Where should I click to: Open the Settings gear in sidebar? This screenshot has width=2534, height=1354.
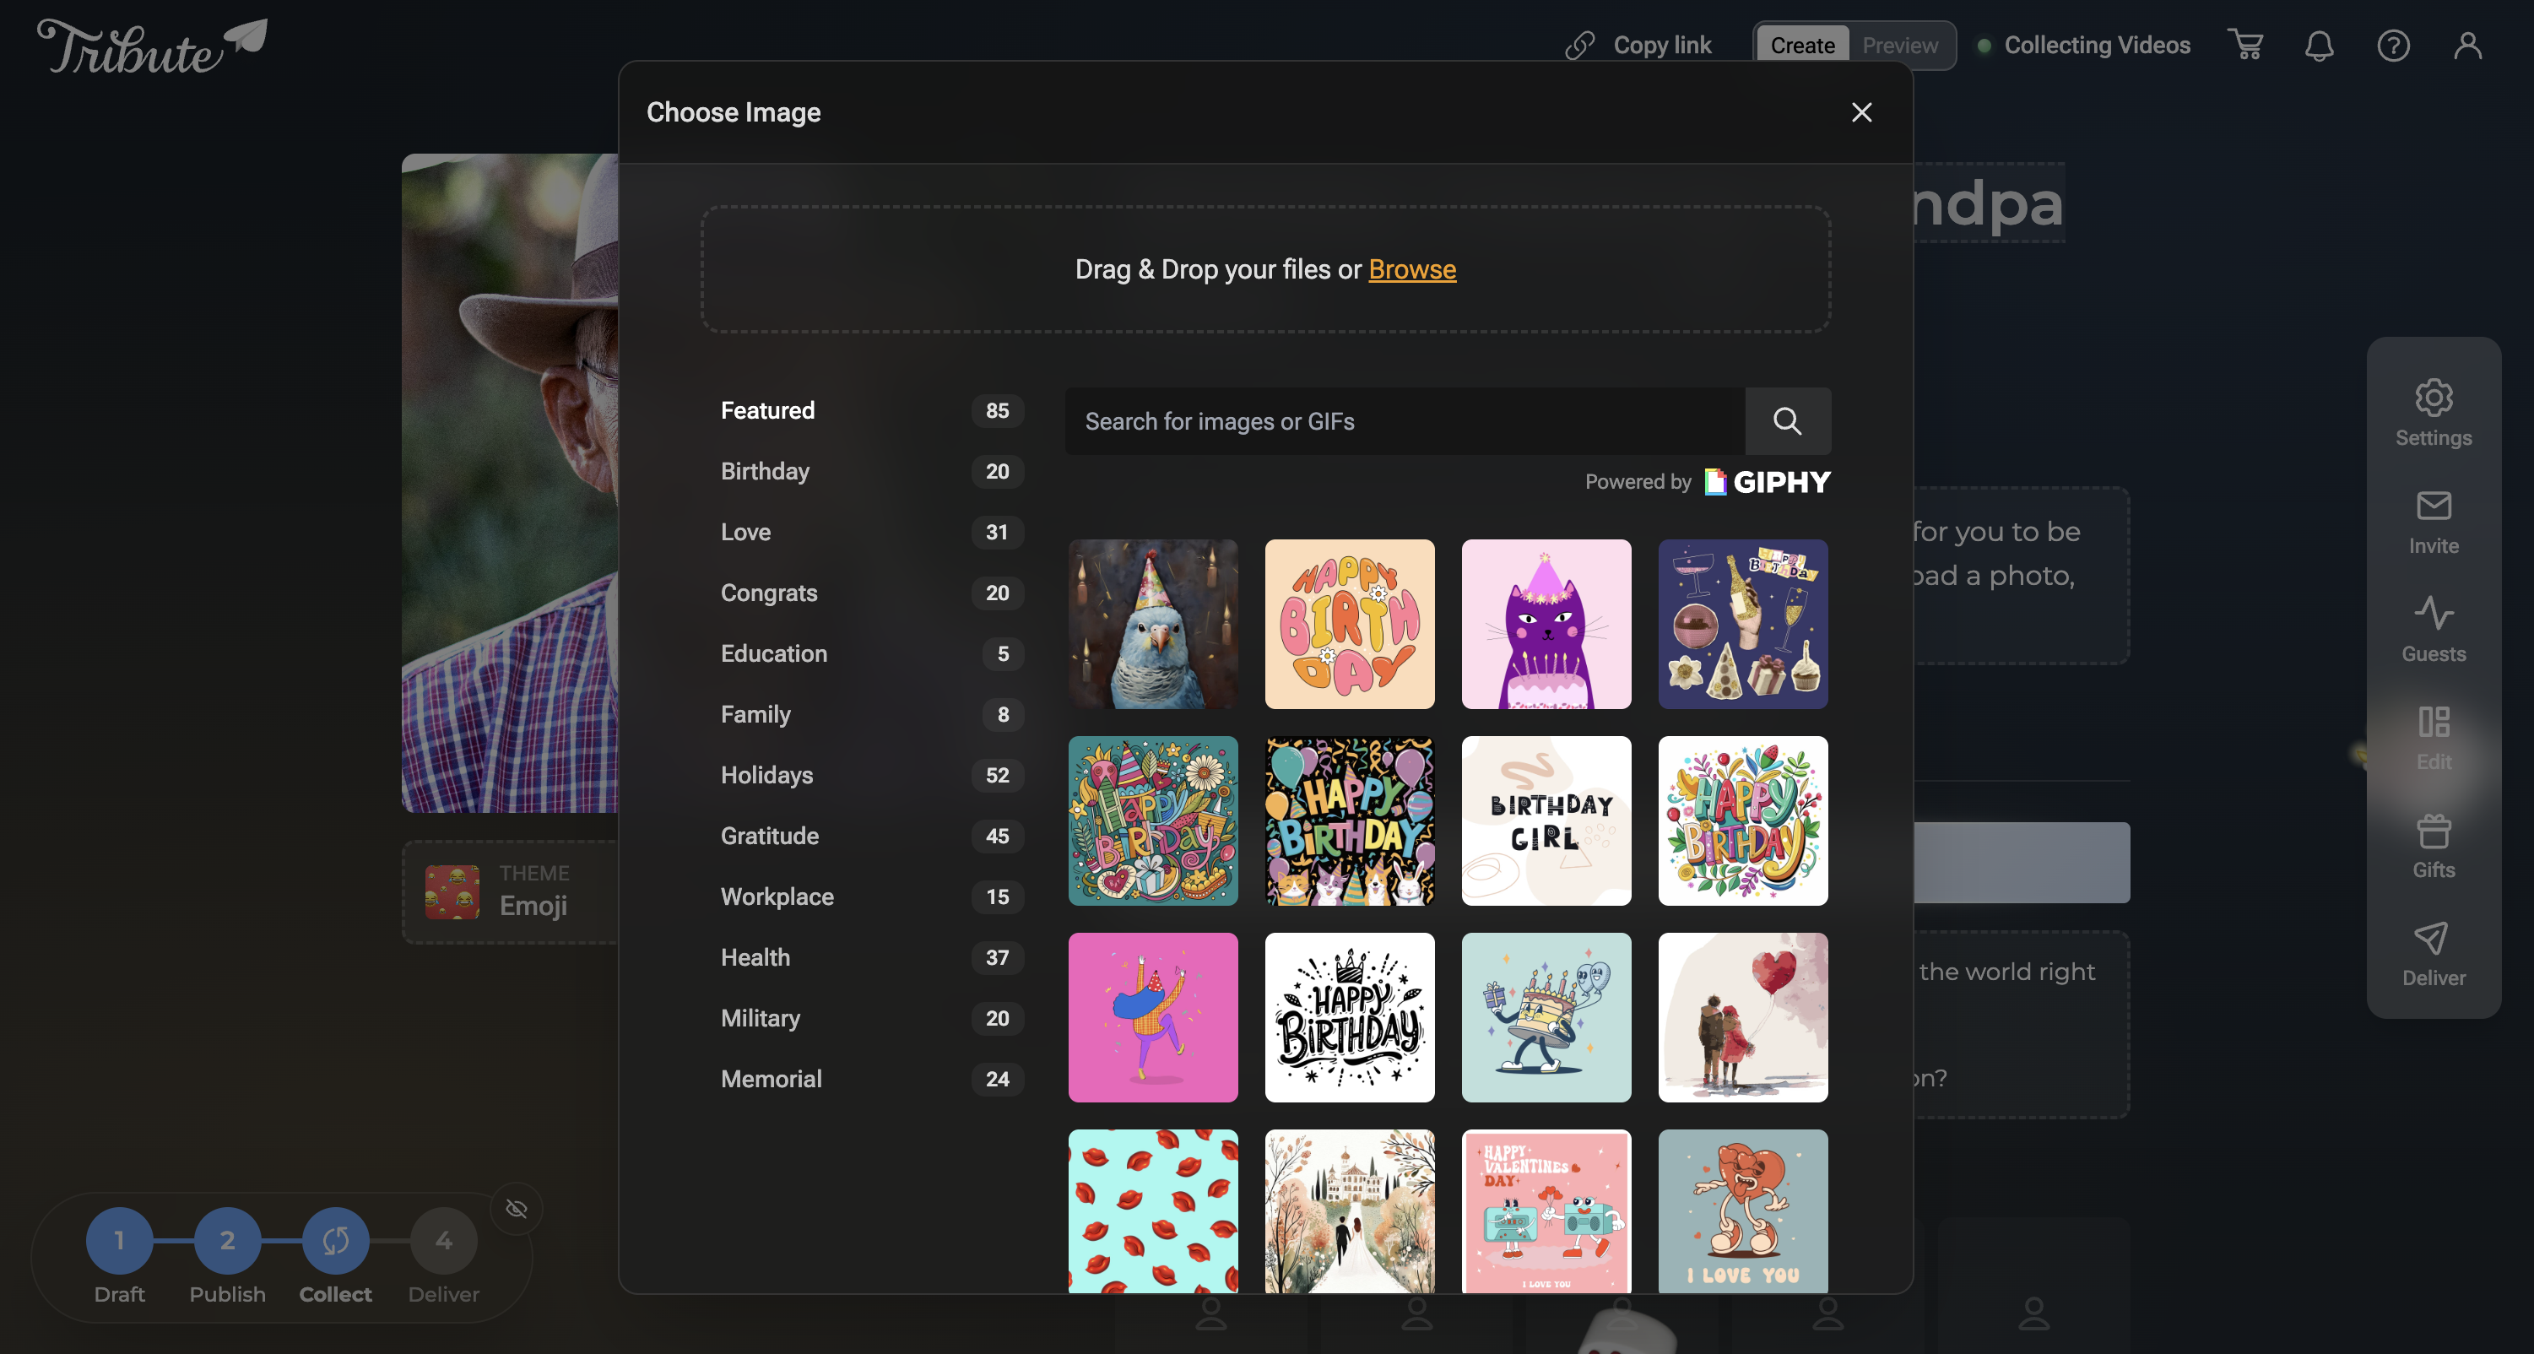[x=2433, y=412]
